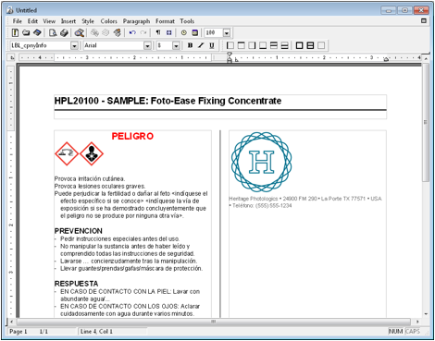Click the Save document icon
This screenshot has width=435, height=341.
coord(37,32)
